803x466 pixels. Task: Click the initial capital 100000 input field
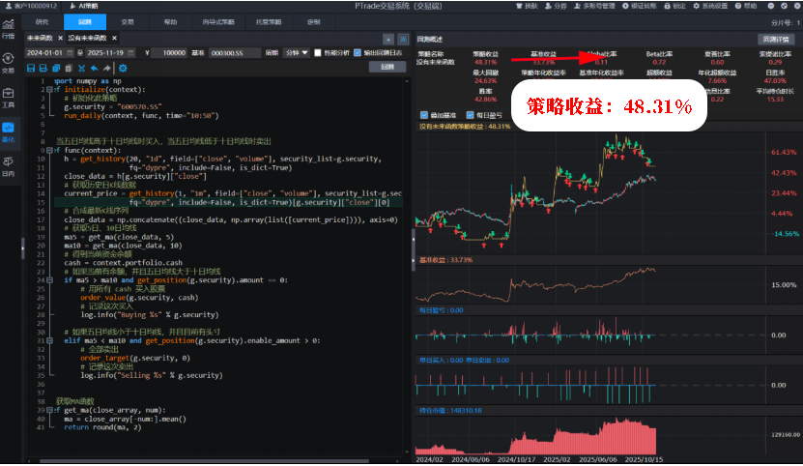[174, 52]
